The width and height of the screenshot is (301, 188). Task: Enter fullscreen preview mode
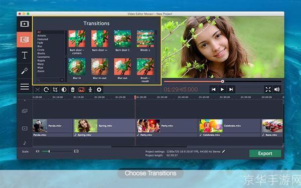coord(268,89)
